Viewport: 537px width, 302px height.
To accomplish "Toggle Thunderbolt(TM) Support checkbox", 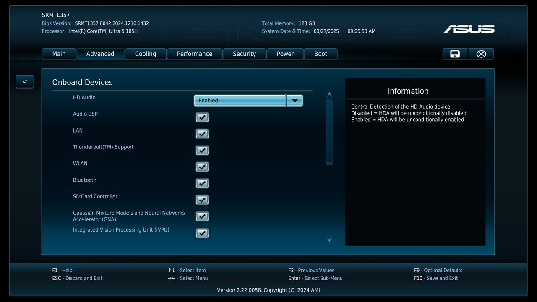I will pyautogui.click(x=202, y=150).
